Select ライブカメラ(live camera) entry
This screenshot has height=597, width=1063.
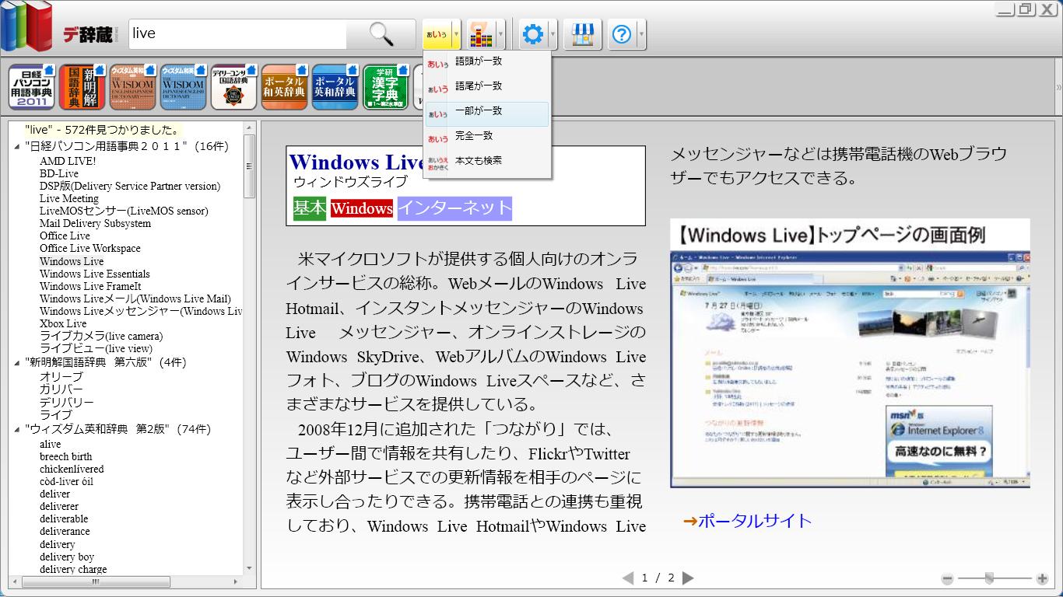[x=101, y=336]
